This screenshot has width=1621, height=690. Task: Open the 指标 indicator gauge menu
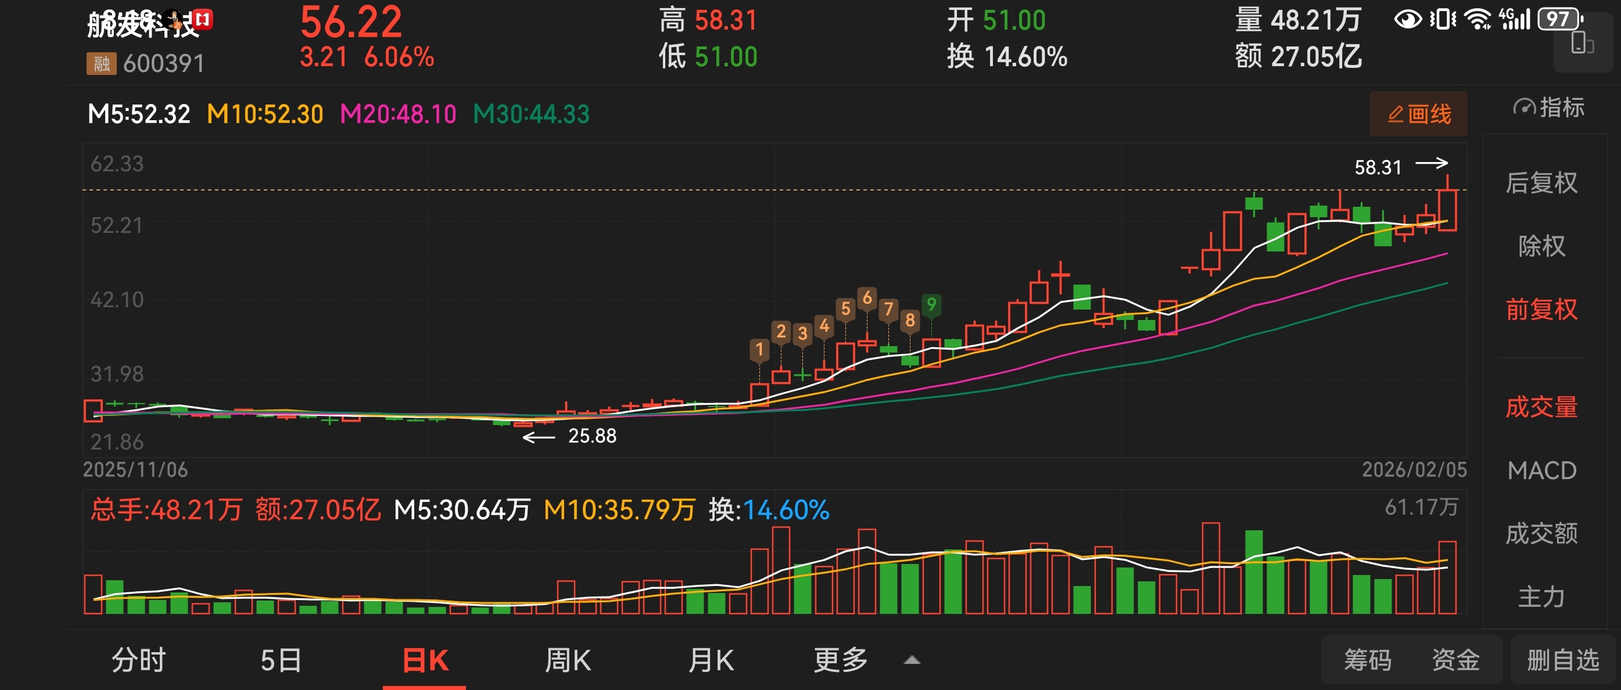tap(1548, 107)
